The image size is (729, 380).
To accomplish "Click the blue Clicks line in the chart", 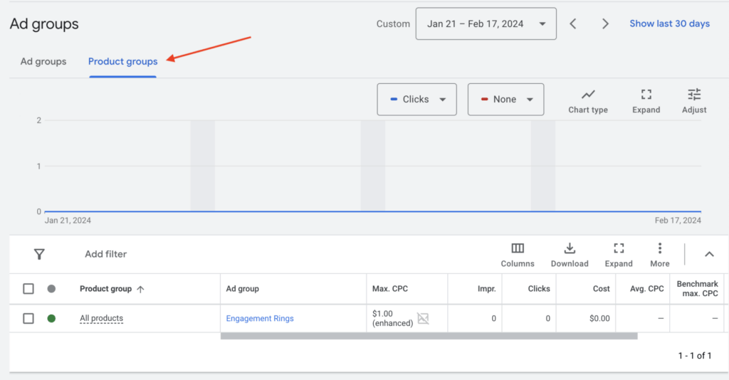I will tap(372, 211).
